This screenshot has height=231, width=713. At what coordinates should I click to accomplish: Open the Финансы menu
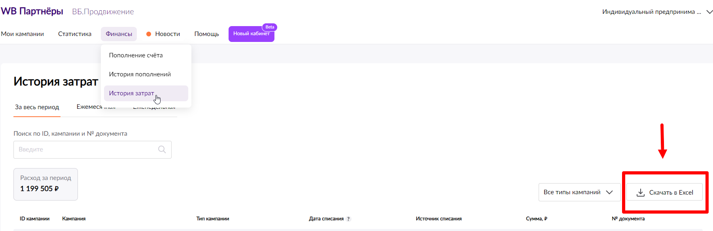[x=119, y=34]
